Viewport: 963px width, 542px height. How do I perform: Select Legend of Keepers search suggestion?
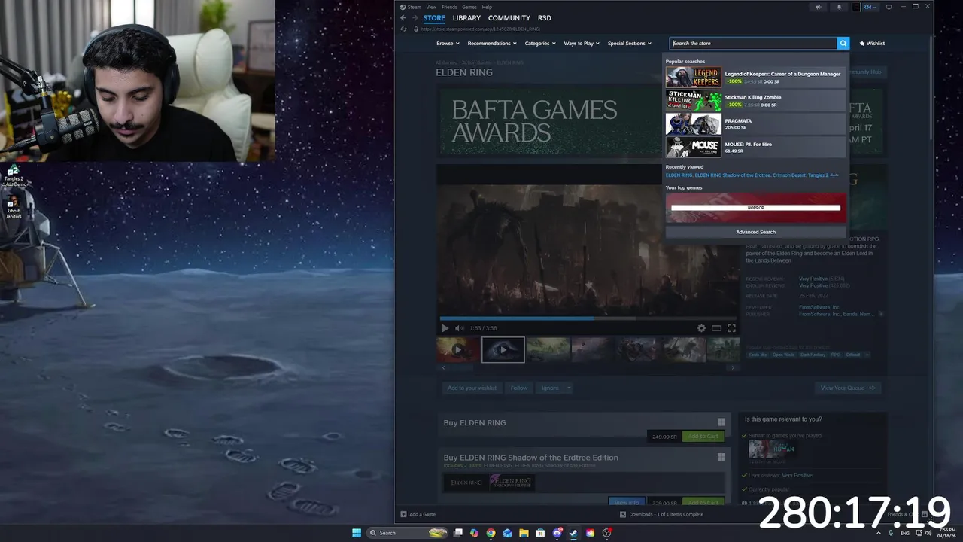coord(756,78)
